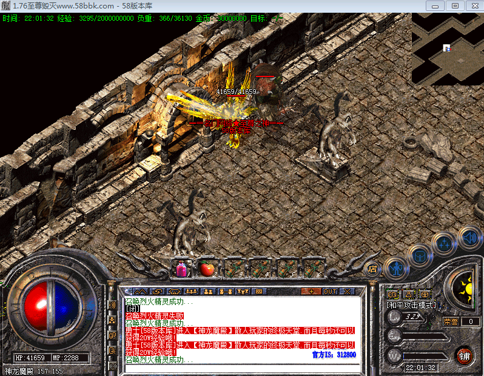Click the red round 铺 stall button
The width and height of the screenshot is (484, 376).
click(x=465, y=356)
